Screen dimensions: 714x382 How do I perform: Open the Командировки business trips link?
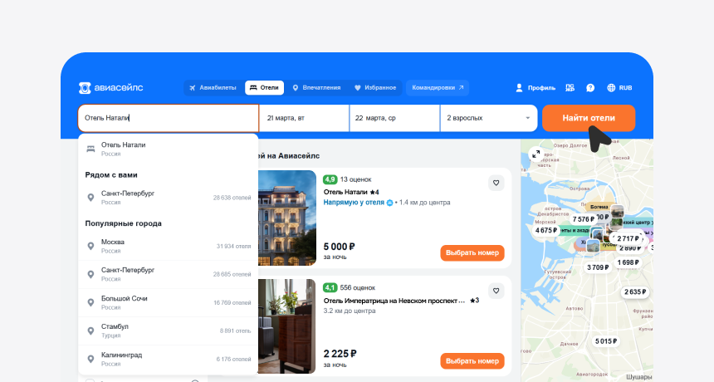click(438, 88)
